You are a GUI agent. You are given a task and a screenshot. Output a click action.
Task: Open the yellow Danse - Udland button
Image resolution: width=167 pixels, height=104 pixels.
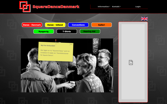(x=55, y=25)
